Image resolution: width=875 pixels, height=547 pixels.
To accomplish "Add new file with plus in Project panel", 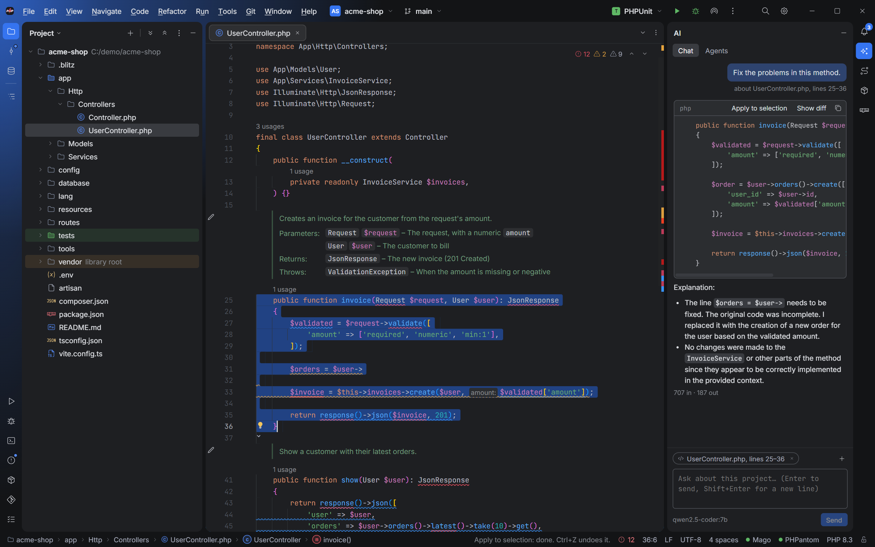I will click(130, 33).
